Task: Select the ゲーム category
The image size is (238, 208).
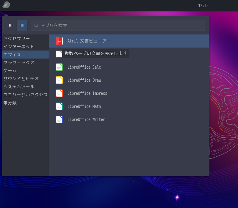Action: (x=26, y=71)
